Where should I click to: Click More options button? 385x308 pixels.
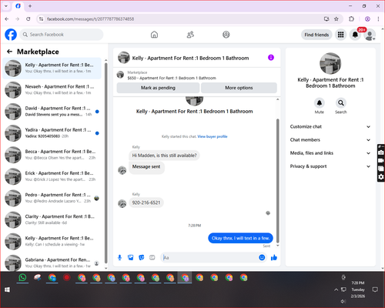[239, 88]
